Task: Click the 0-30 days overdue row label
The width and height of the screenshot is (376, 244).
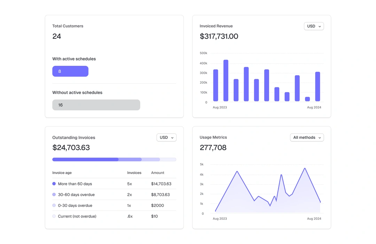Action: coord(75,205)
